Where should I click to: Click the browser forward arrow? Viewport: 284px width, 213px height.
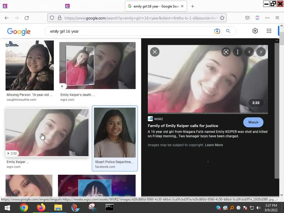[17, 18]
